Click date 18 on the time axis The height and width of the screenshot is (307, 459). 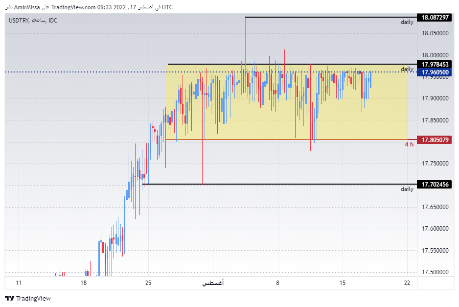[84, 283]
